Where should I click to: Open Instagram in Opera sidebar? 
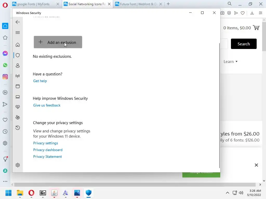coord(5,77)
